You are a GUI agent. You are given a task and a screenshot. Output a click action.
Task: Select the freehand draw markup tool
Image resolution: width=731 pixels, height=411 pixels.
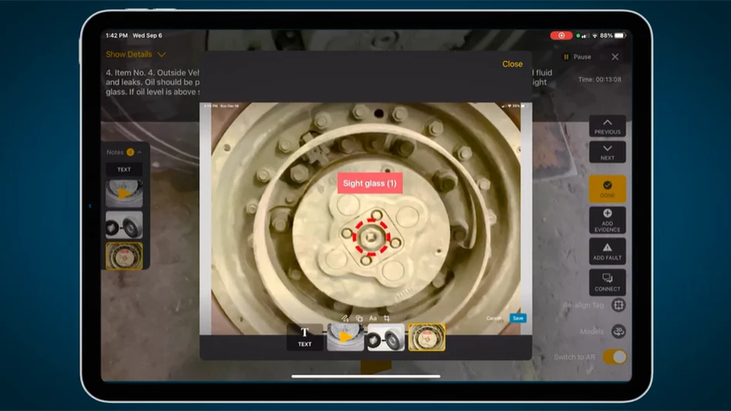coord(346,318)
